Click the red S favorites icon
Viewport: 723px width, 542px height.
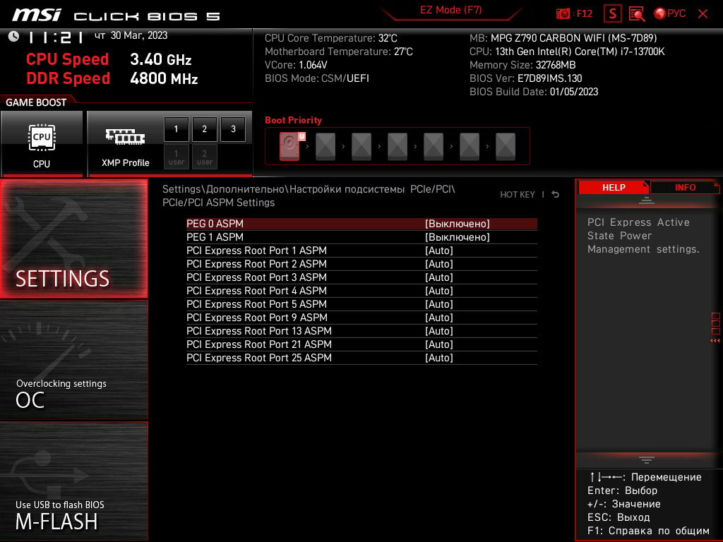pyautogui.click(x=612, y=14)
